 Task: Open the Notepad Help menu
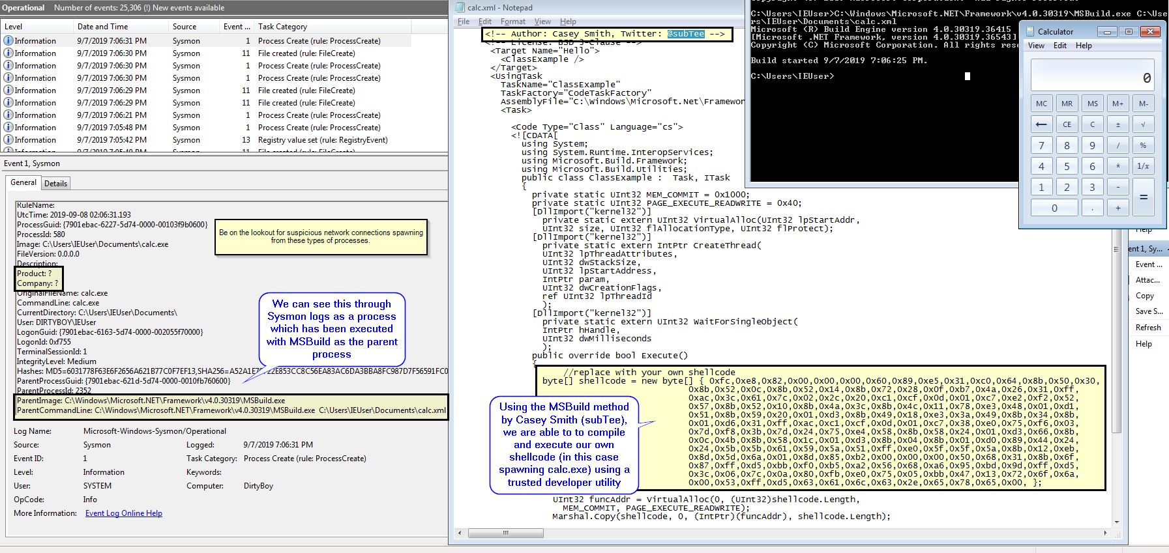[568, 21]
